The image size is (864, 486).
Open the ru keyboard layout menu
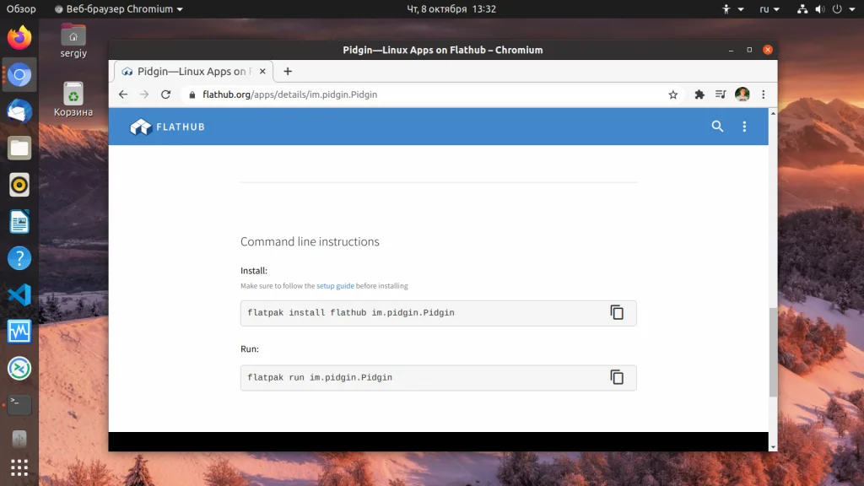click(769, 8)
